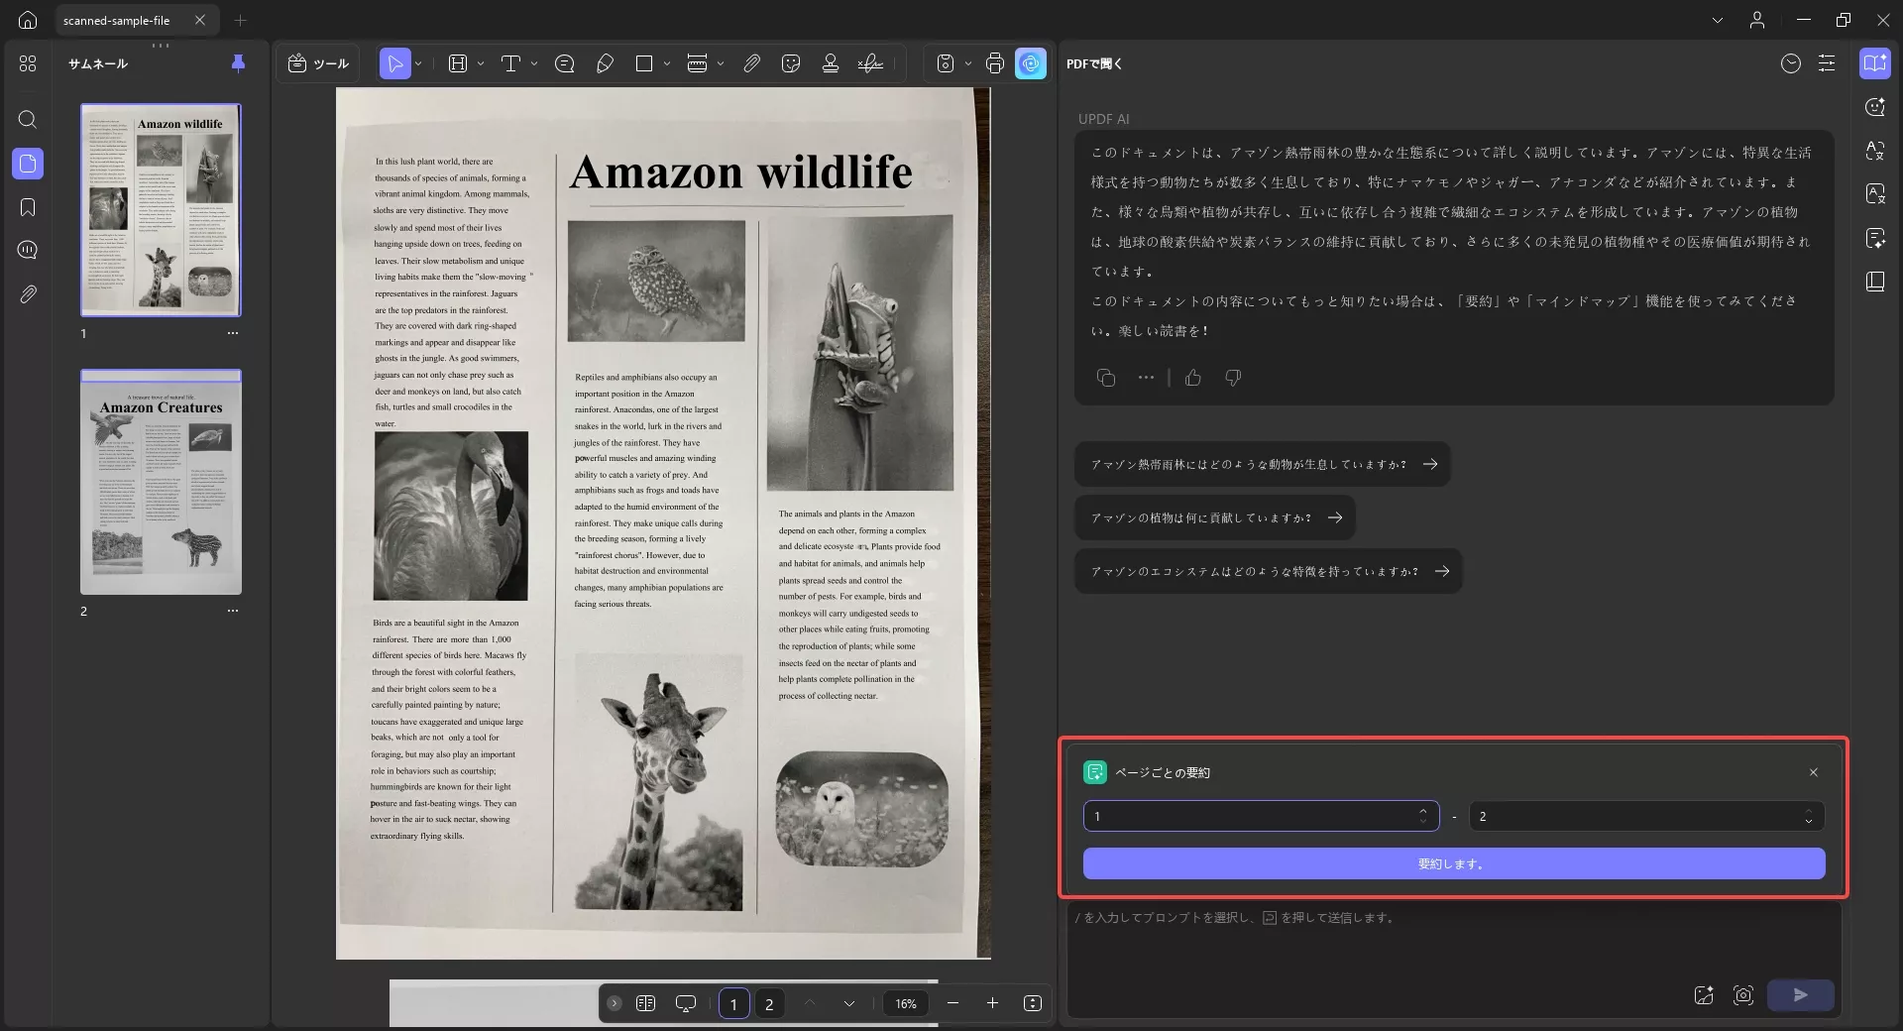Like the AI response with thumbs up

click(1193, 378)
